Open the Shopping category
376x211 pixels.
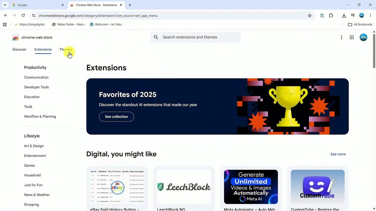tap(31, 205)
